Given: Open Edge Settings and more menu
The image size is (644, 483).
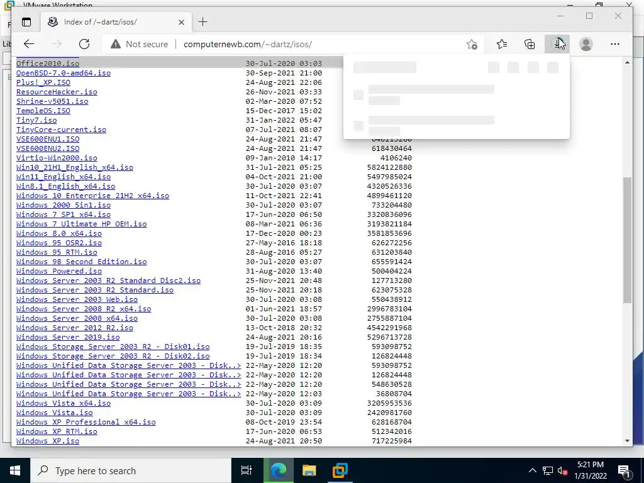Looking at the screenshot, I should pyautogui.click(x=615, y=44).
